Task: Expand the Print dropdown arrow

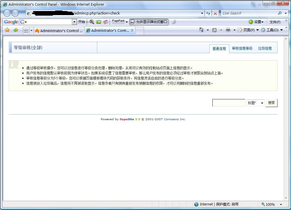Action: (234, 30)
